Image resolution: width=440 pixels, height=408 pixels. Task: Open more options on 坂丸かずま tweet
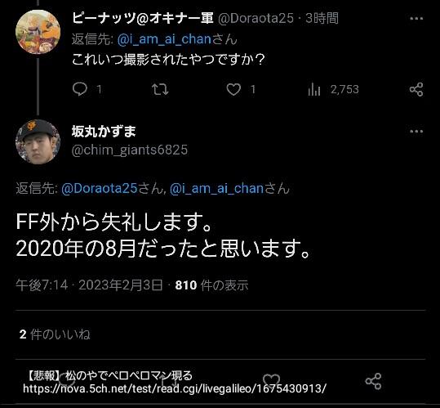pos(416,132)
